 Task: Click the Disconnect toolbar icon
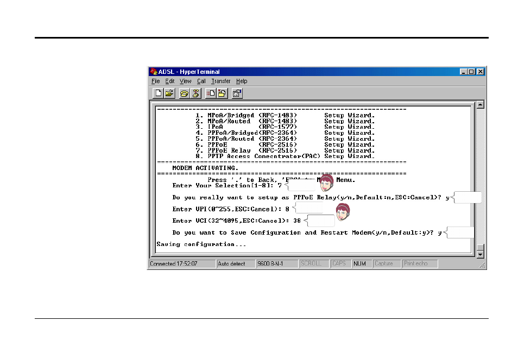point(196,93)
